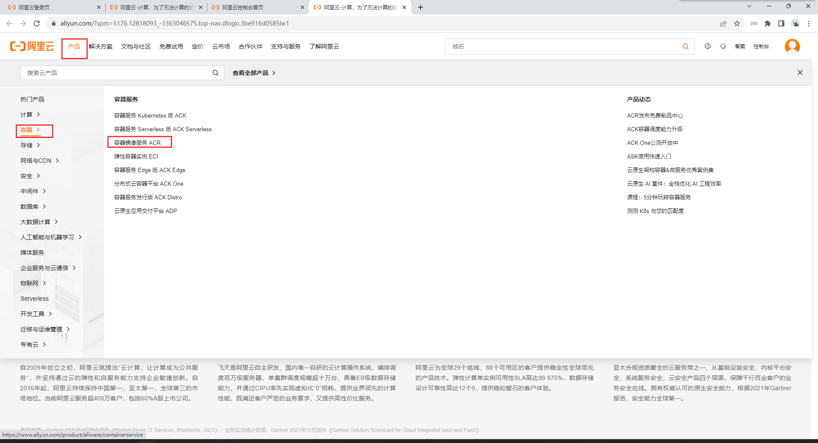The image size is (818, 443).
Task: Open 云原生应用交付平台 ADP
Action: click(146, 211)
